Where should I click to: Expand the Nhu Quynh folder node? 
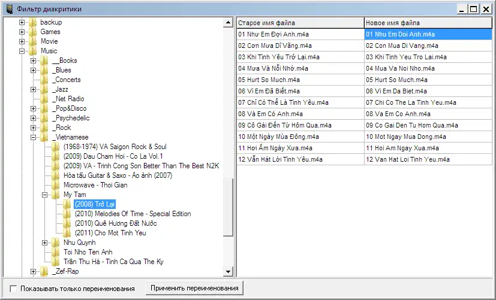coord(44,243)
